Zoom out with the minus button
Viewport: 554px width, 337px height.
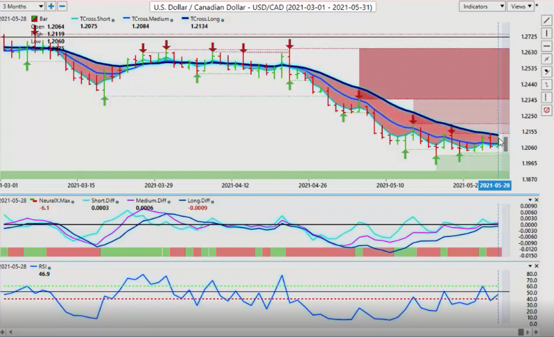tap(62, 6)
